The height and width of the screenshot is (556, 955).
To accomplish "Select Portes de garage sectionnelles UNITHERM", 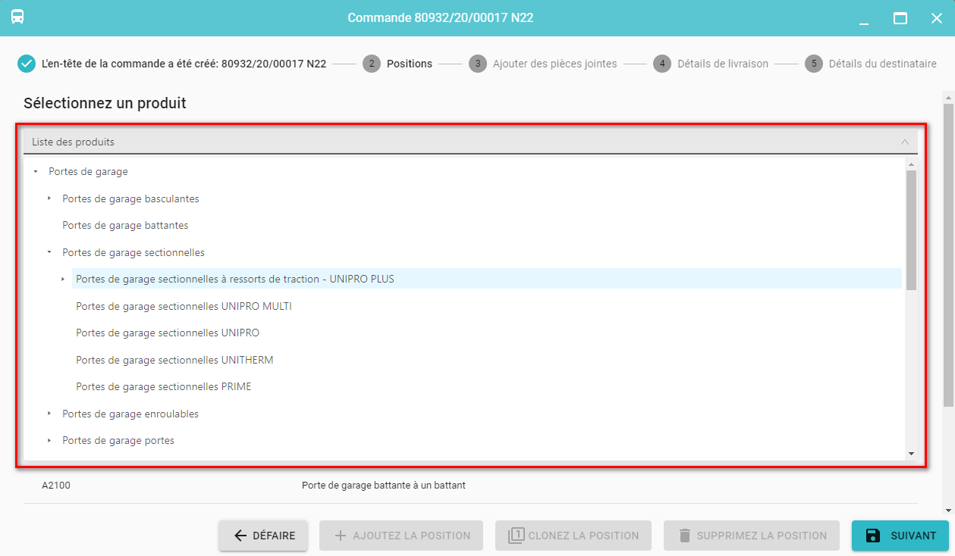I will pos(174,360).
